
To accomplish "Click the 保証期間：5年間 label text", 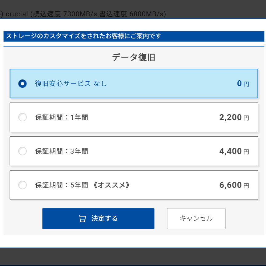I will pyautogui.click(x=62, y=185).
